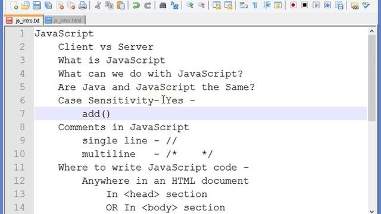This screenshot has height=214, width=381.
Task: Run macro multiple times icon
Action: point(327,5)
